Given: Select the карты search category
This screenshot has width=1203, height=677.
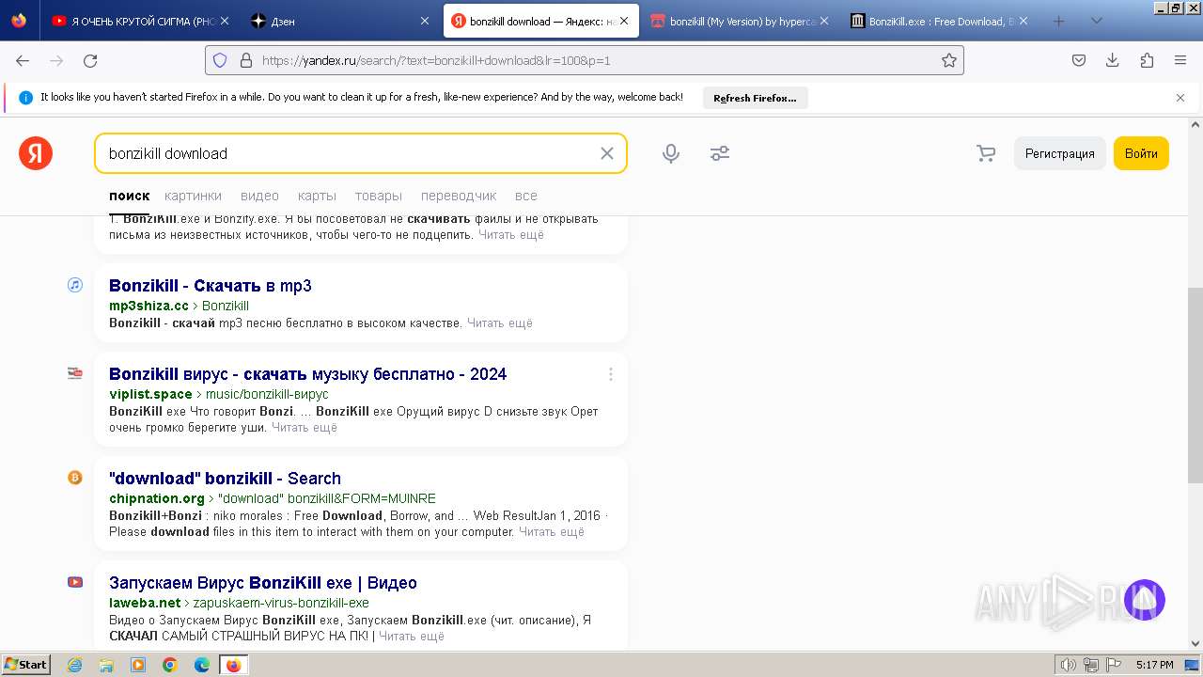Looking at the screenshot, I should pyautogui.click(x=317, y=196).
